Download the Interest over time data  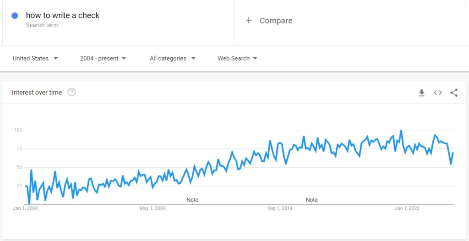pyautogui.click(x=421, y=93)
